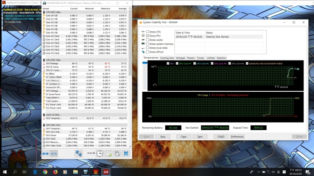Switch to Voltages tab
Image resolution: width=314 pixels, height=176 pixels.
[x=181, y=58]
